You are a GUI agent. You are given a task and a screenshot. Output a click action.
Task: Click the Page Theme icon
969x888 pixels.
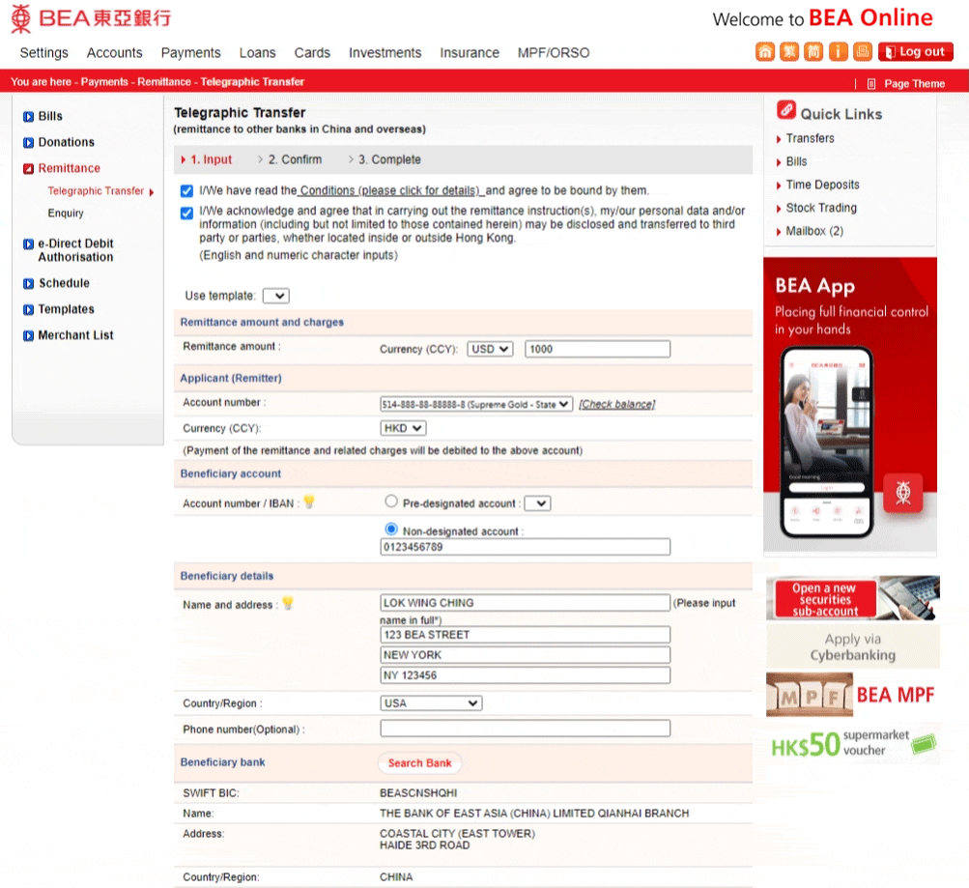click(x=871, y=84)
